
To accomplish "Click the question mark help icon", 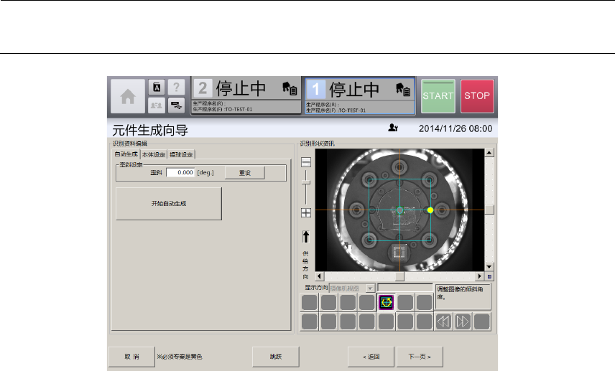I will pos(176,87).
